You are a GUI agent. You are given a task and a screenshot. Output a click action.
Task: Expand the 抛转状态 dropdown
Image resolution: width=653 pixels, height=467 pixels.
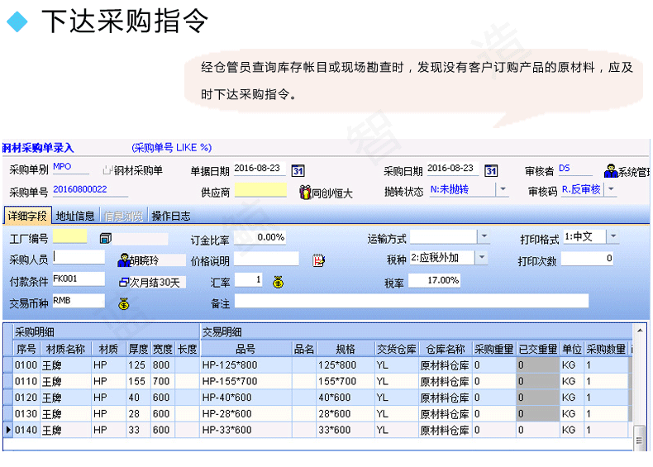(503, 189)
